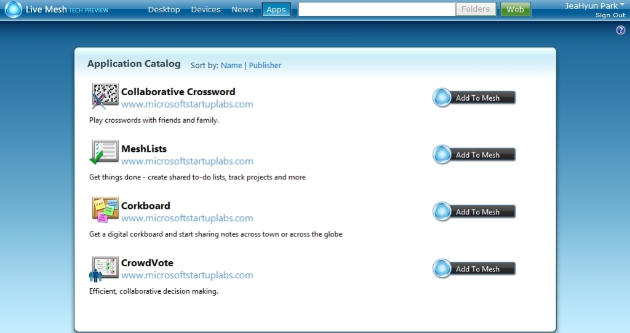The image size is (630, 333).
Task: Click the MeshLists checklist icon
Action: (104, 152)
